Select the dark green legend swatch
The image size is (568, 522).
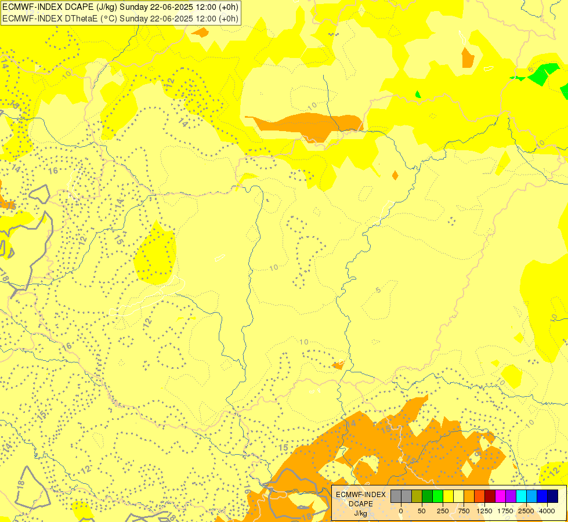428,496
